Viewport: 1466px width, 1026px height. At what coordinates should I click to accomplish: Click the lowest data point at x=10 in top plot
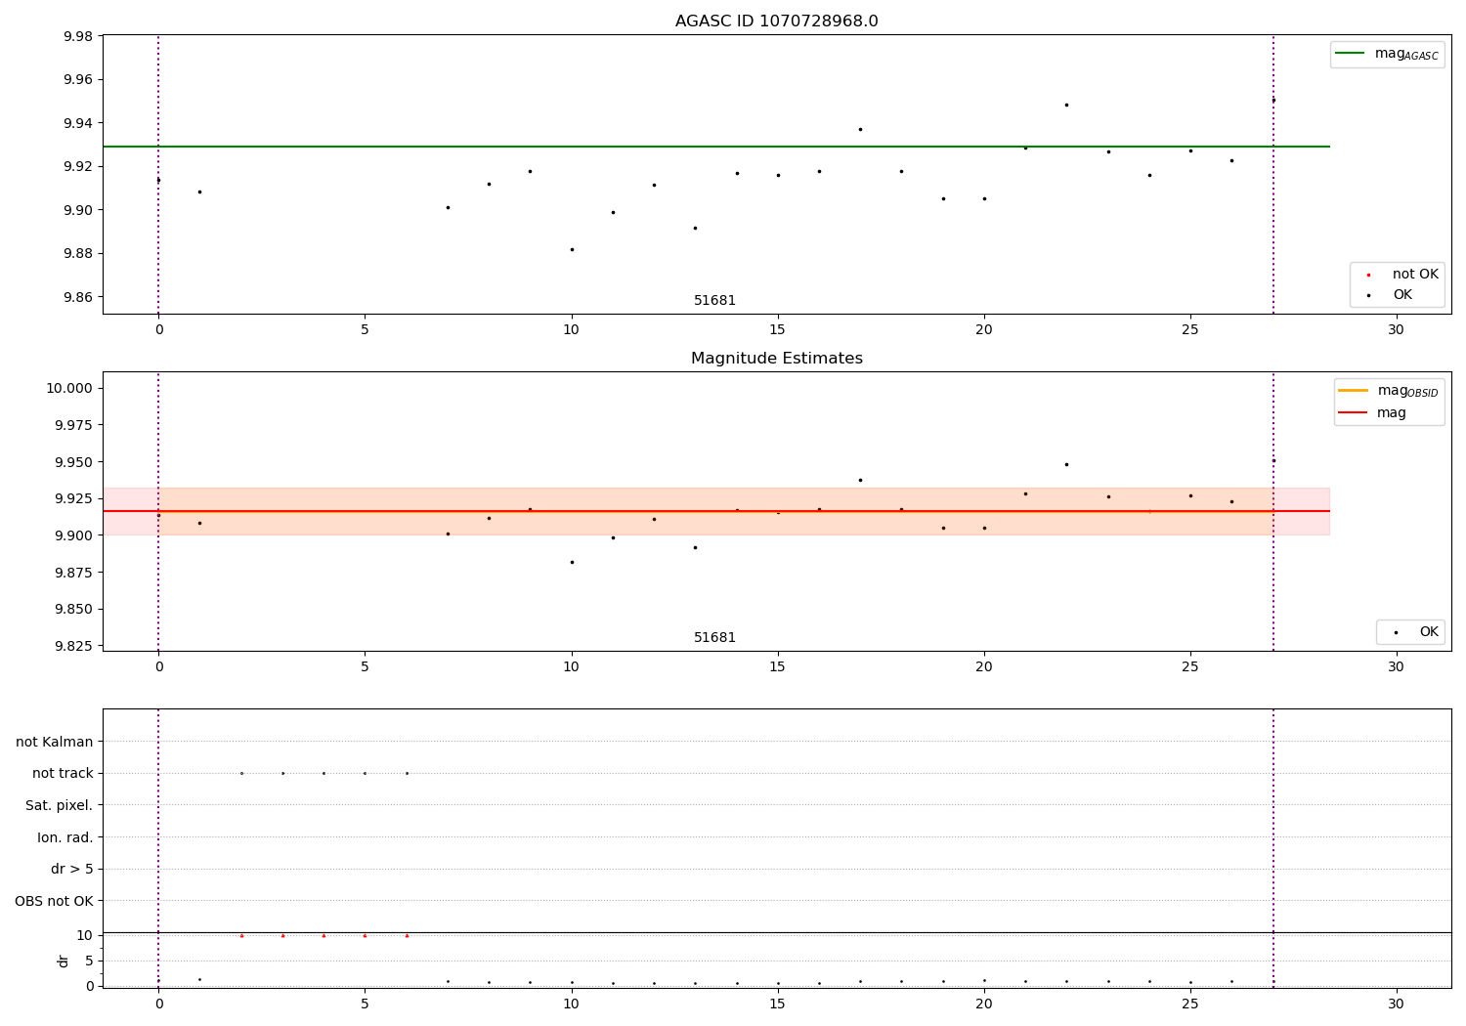[572, 249]
